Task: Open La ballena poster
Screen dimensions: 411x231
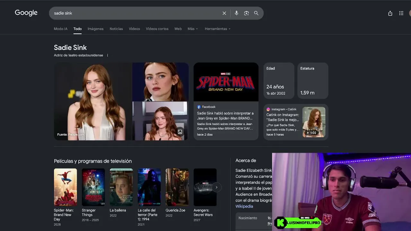Action: [x=121, y=187]
